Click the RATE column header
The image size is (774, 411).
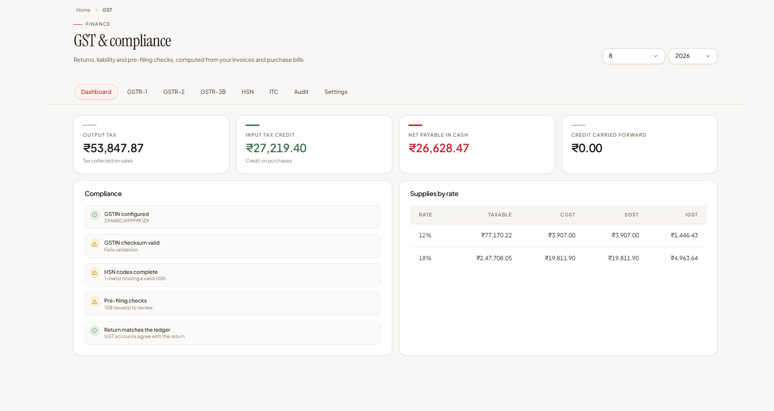click(425, 215)
